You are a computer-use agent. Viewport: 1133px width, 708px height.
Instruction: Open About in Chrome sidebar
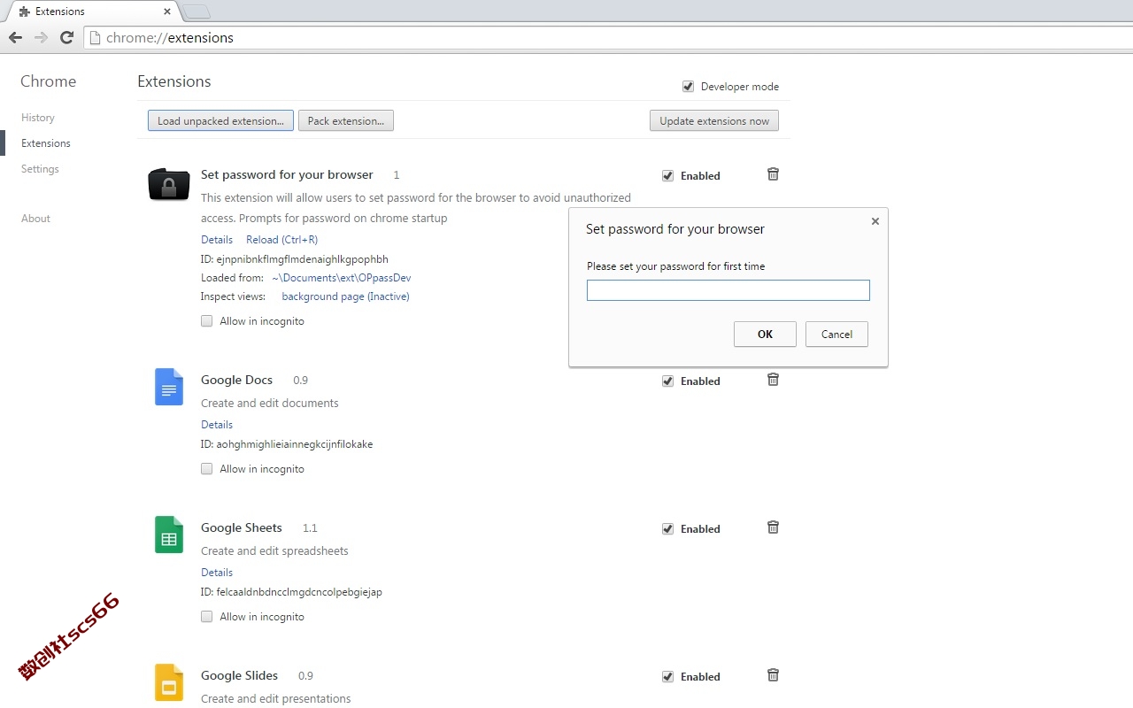coord(35,219)
